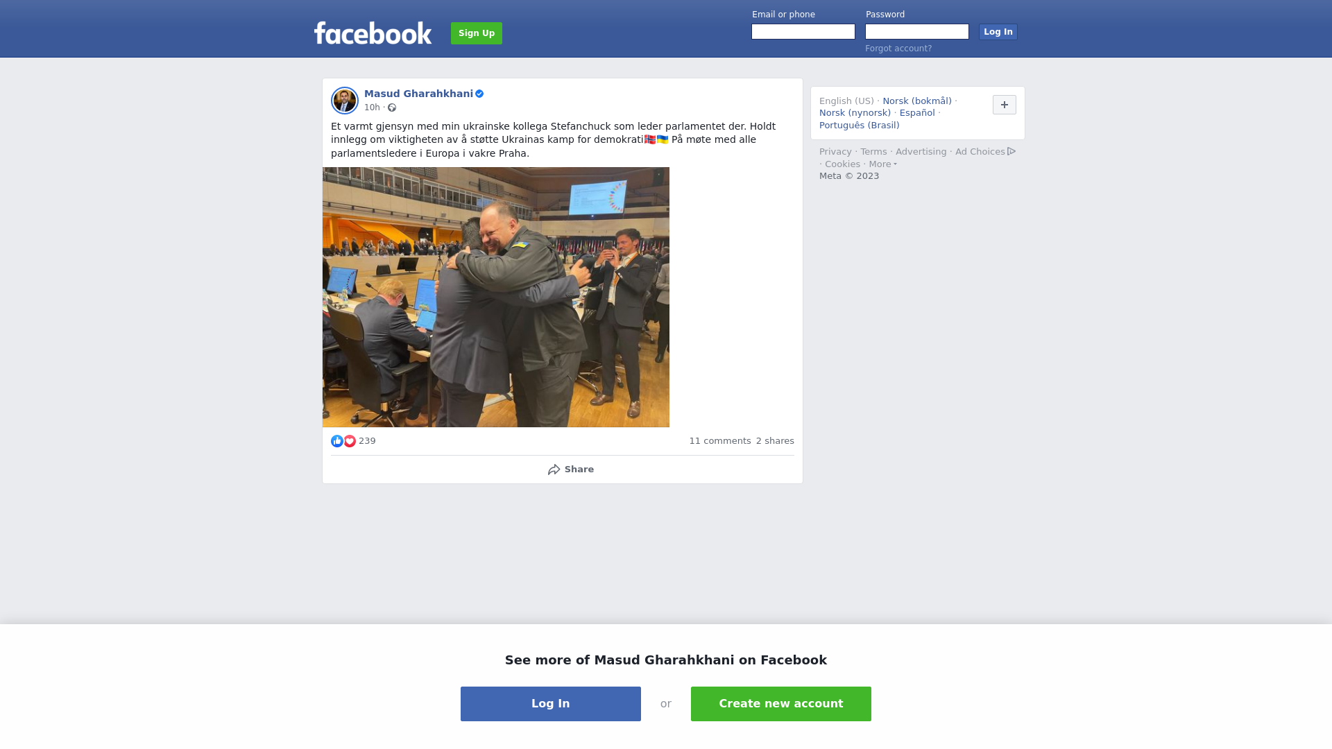This screenshot has height=749, width=1332.
Task: Open Masud Gharahkhani's profile picture
Action: [x=345, y=101]
